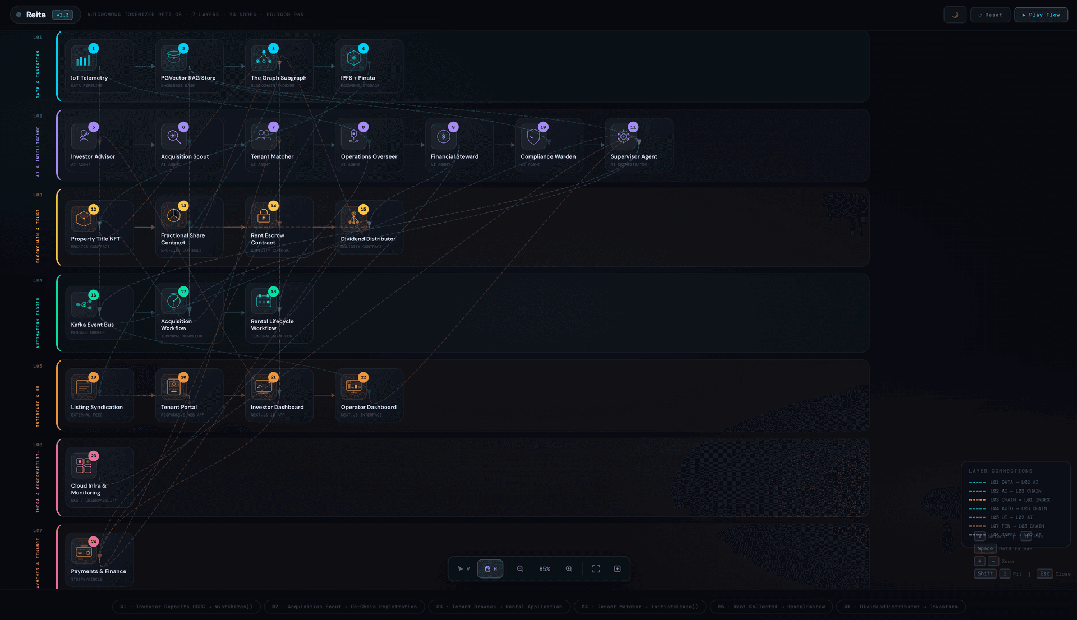Click the Financial Steward dollar icon
Screen dimensions: 1077x620
(443, 136)
